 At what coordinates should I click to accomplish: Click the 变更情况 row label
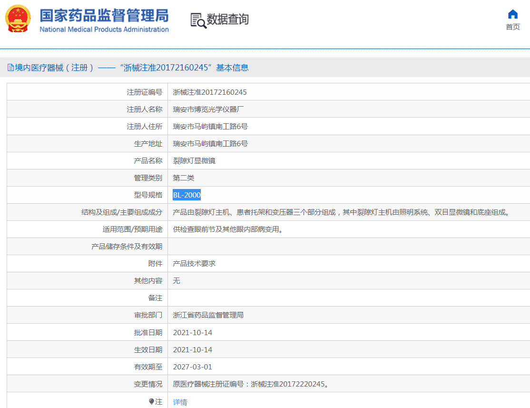(x=148, y=384)
